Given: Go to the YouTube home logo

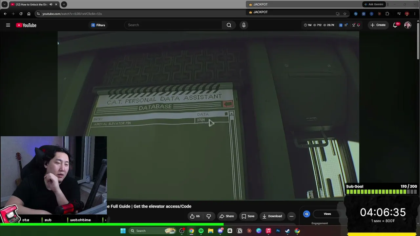Looking at the screenshot, I should point(26,25).
